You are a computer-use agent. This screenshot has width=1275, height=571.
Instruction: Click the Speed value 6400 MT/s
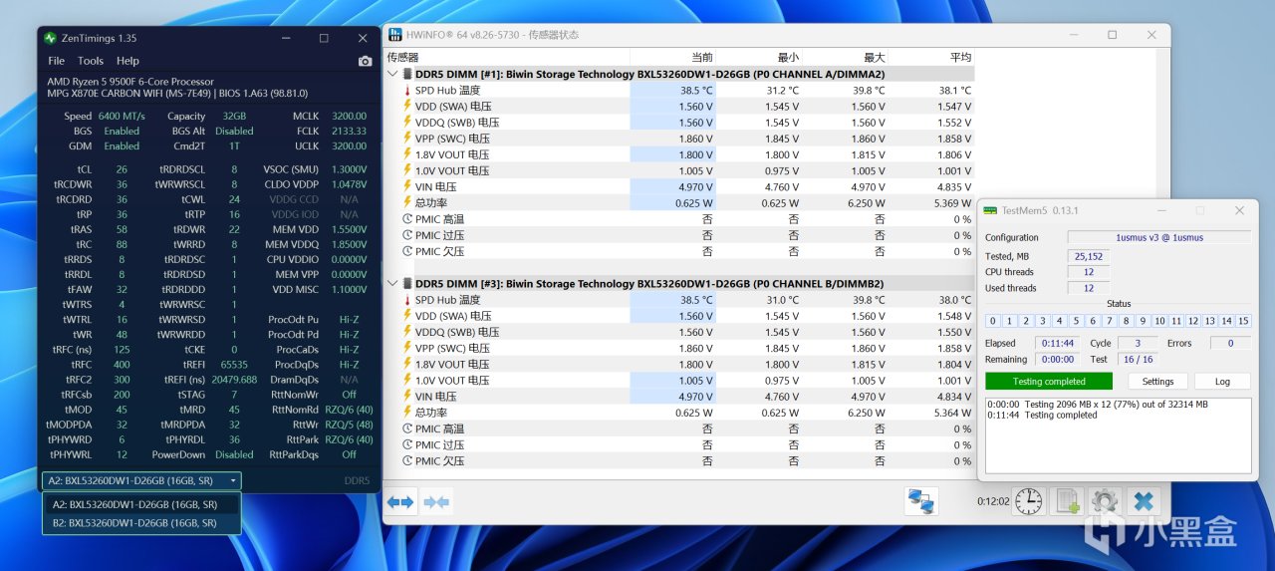pos(123,116)
